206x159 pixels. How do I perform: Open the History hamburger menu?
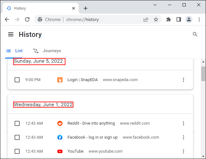pos(11,34)
